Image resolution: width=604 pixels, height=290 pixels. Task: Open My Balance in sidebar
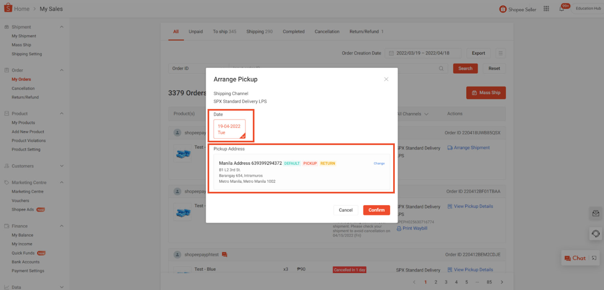(22, 235)
